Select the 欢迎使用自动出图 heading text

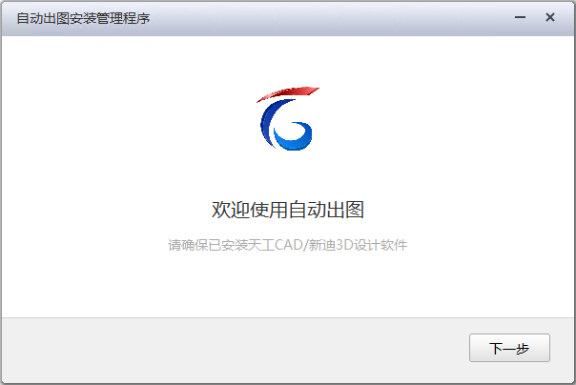click(288, 210)
